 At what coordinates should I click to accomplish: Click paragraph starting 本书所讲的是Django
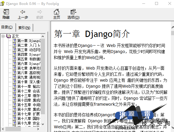pyautogui.click(x=109, y=52)
